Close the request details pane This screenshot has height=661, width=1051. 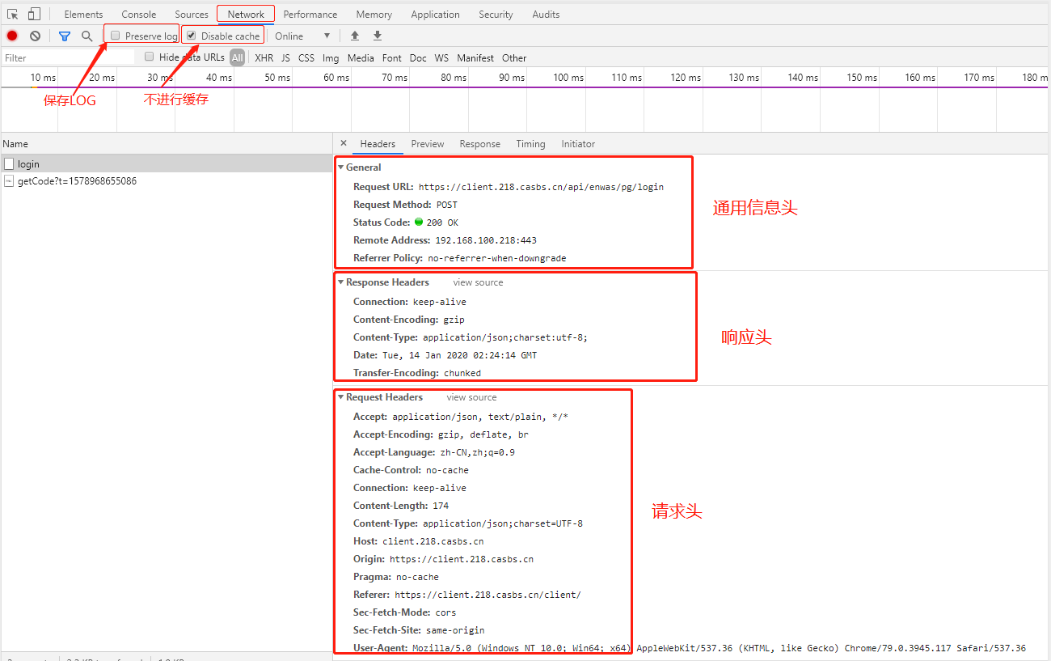(x=343, y=143)
